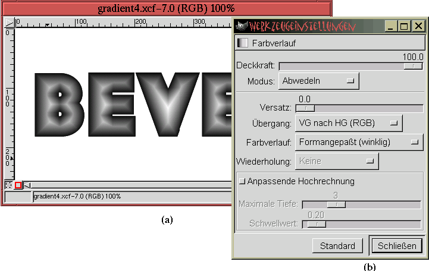Minimize the Werkzeugeinstellungen window
The width and height of the screenshot is (429, 271).
390,26
